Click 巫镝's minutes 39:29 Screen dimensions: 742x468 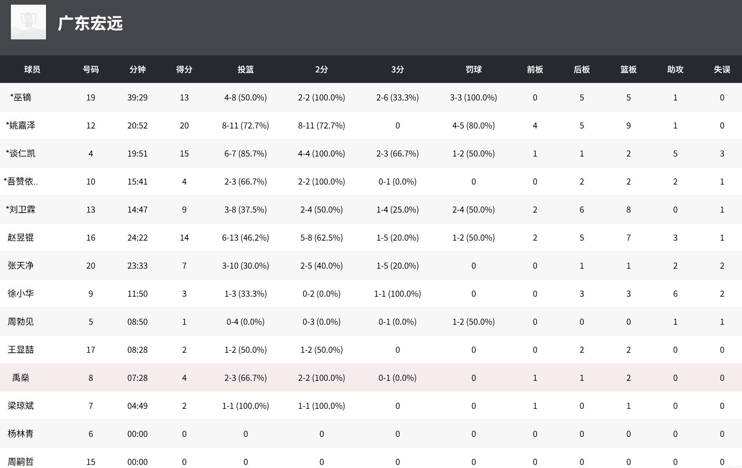pyautogui.click(x=138, y=97)
